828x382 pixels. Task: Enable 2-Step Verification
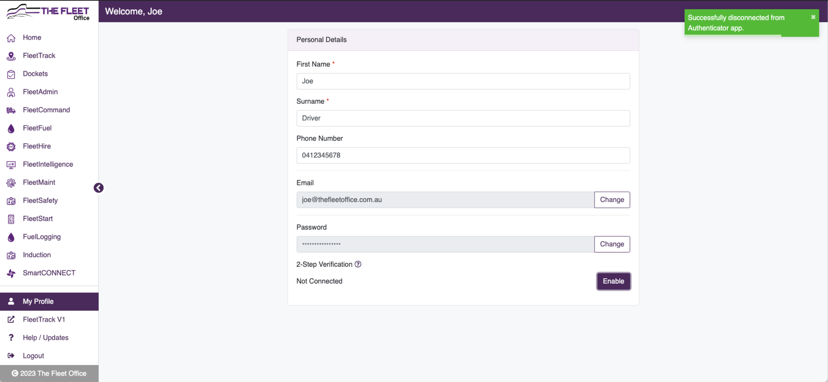pos(613,281)
